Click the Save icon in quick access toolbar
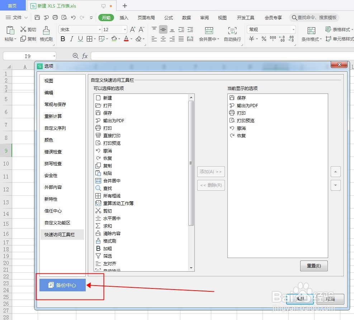The height and width of the screenshot is (320, 354). pos(37,17)
